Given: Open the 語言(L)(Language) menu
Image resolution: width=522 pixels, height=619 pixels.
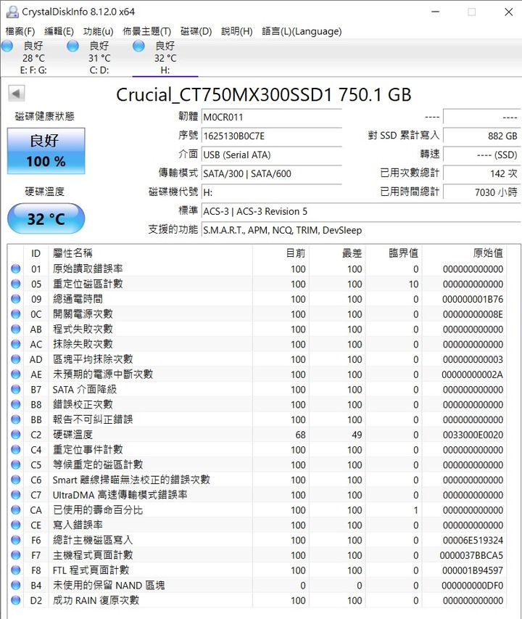Looking at the screenshot, I should click(x=302, y=31).
